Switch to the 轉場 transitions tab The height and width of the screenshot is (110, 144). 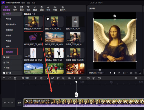tap(35, 8)
